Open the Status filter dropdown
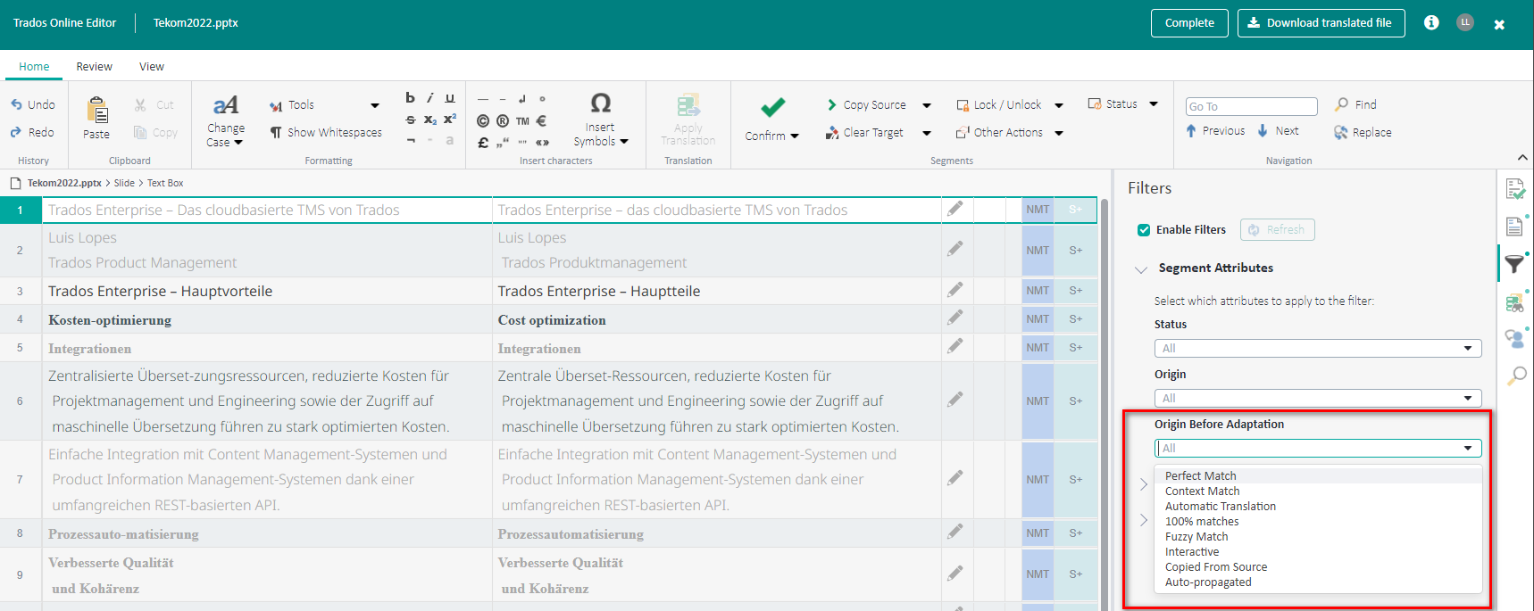1534x611 pixels. point(1317,348)
